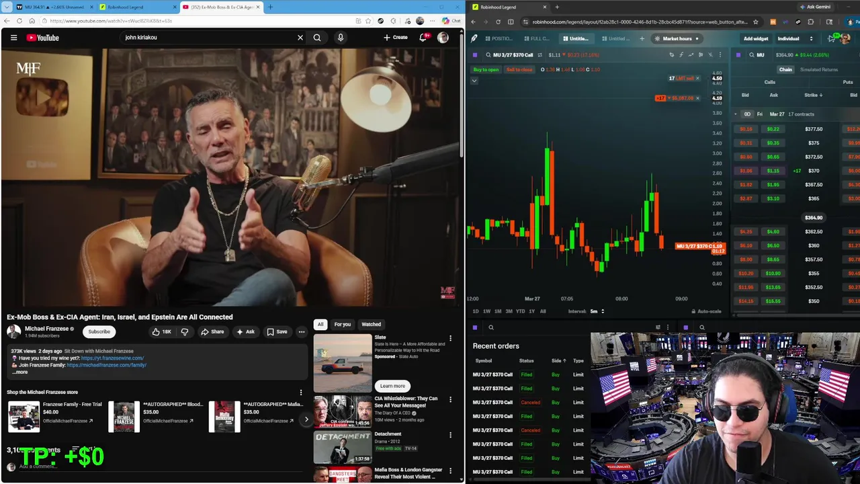860x484 pixels.
Task: Toggle the Market hours setting
Action: 677,38
